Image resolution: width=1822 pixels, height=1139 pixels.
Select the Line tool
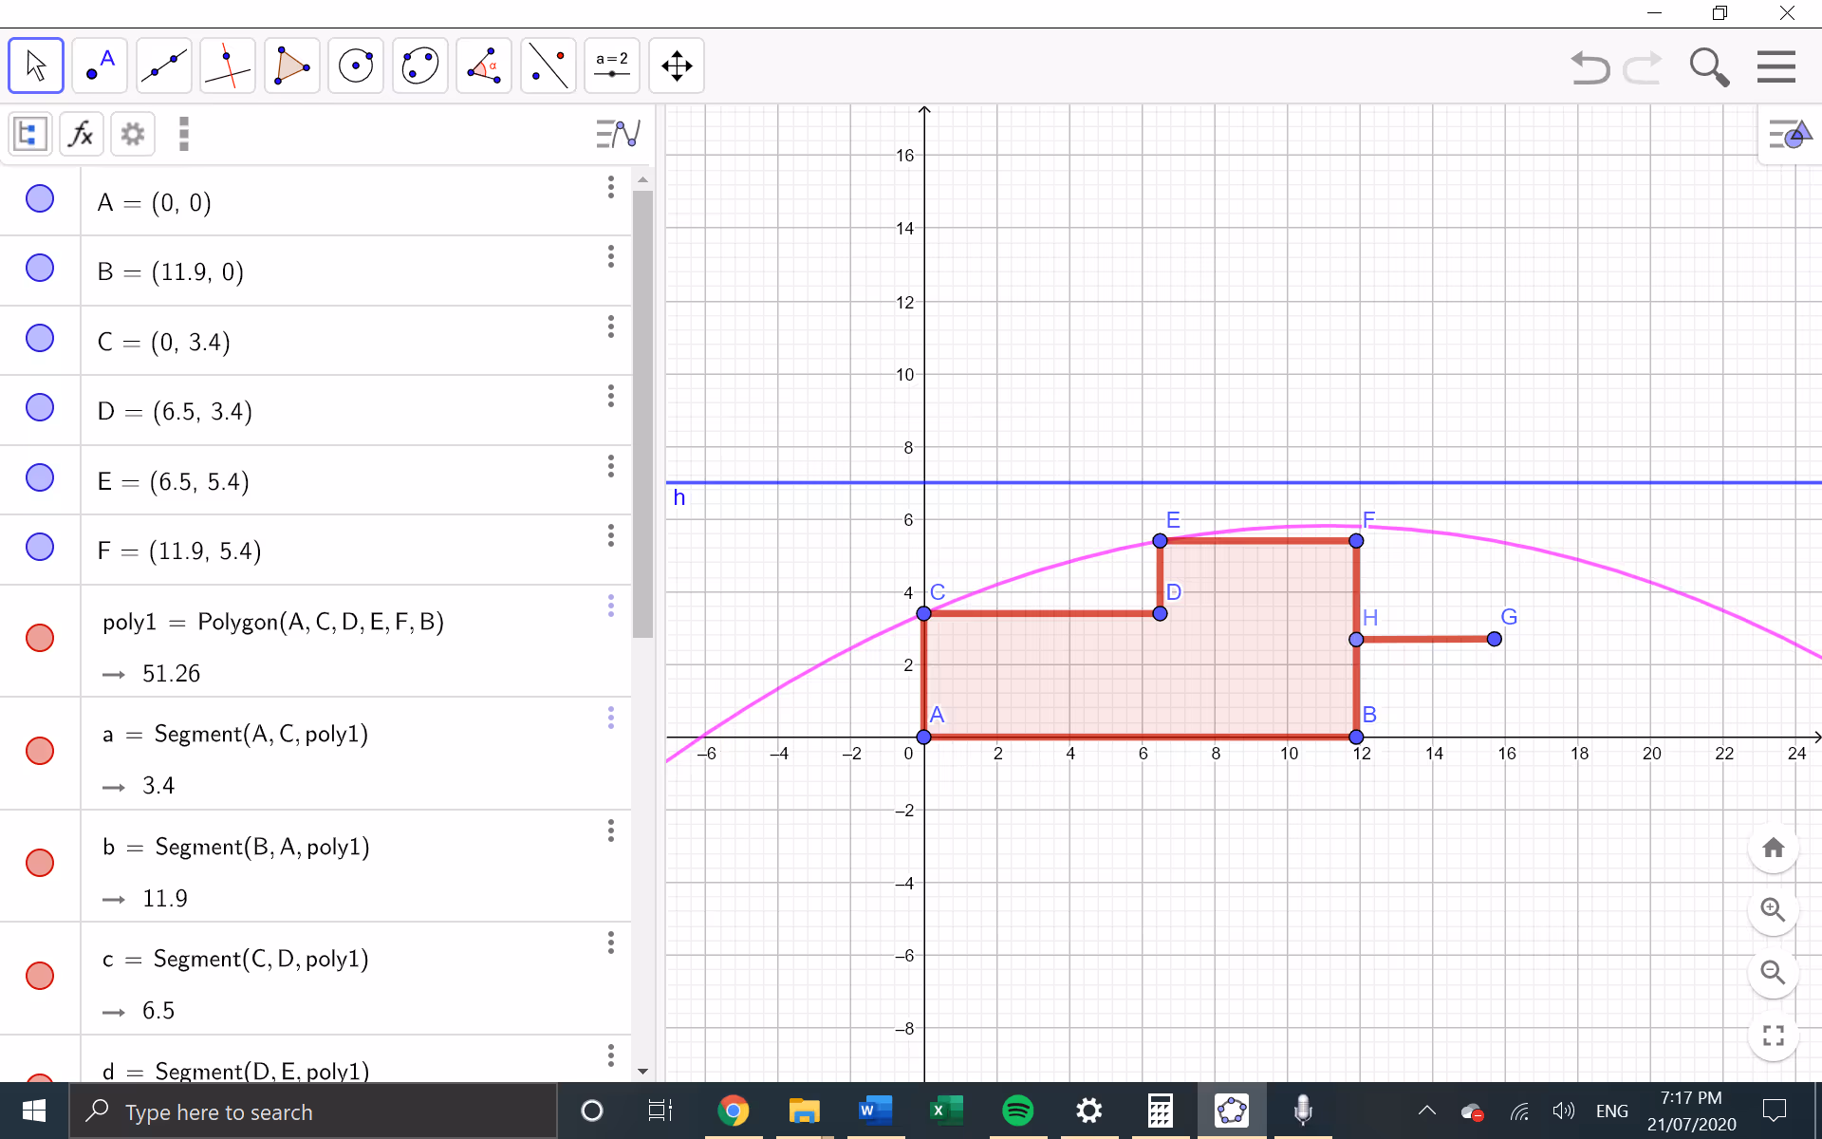(164, 65)
